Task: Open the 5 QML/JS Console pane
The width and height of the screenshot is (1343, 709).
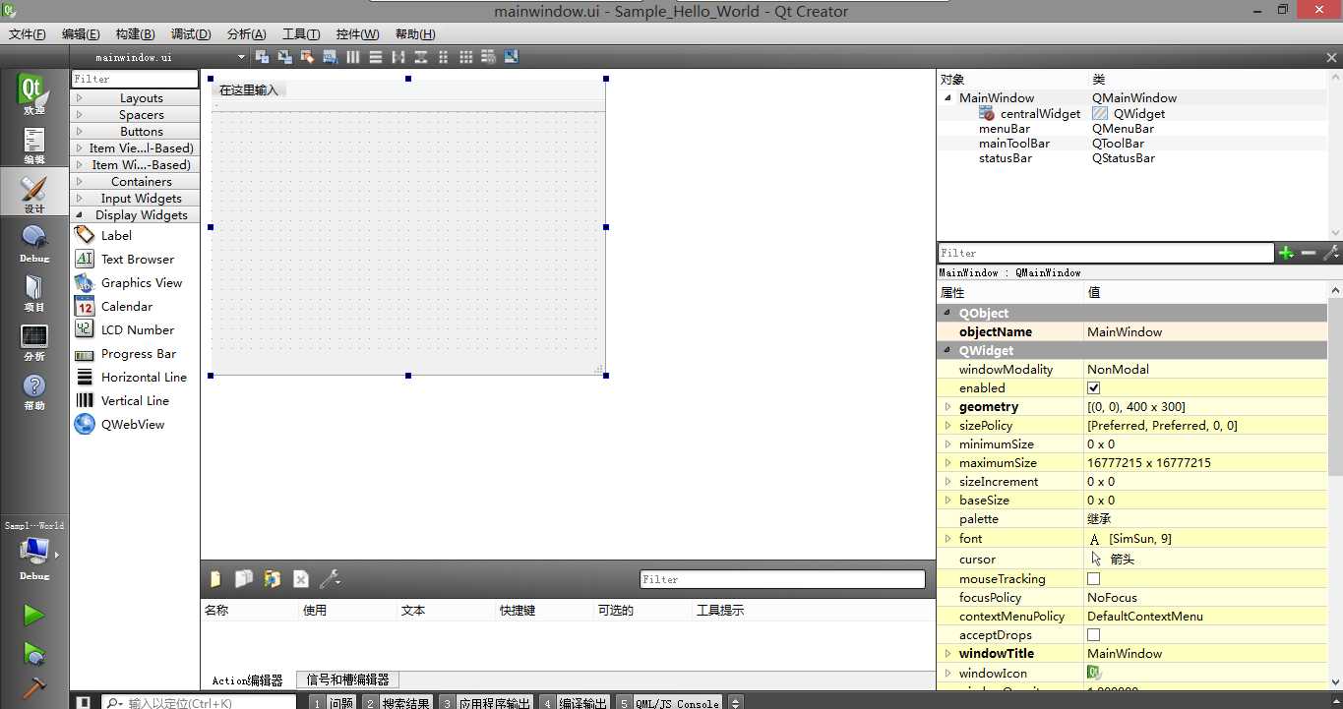Action: point(669,702)
